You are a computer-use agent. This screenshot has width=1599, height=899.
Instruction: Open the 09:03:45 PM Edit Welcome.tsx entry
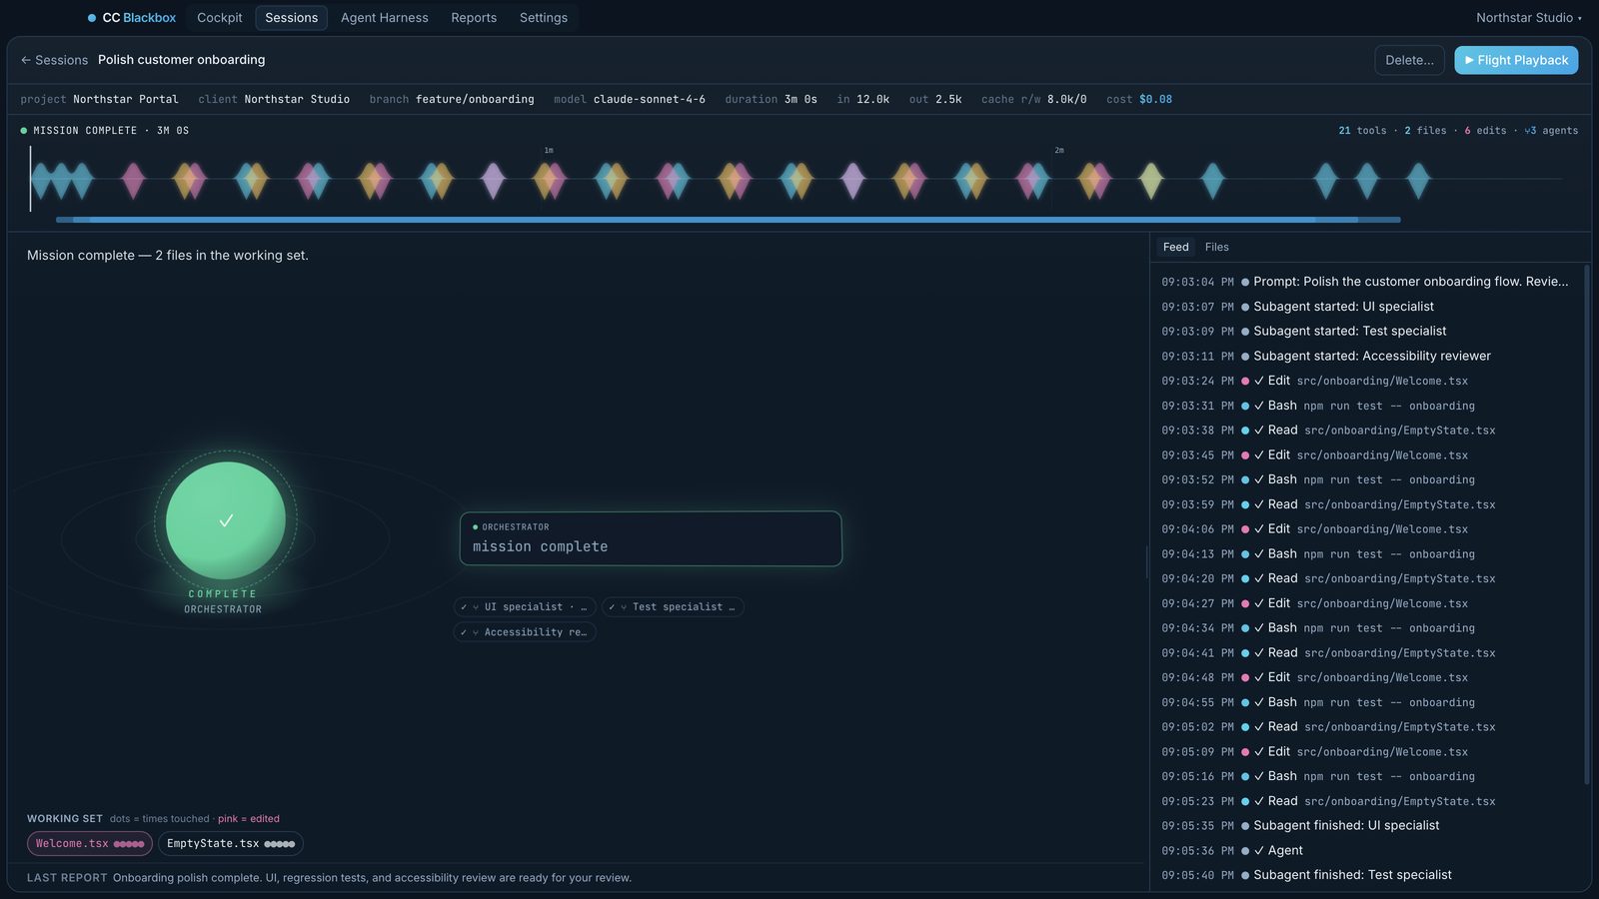point(1365,454)
